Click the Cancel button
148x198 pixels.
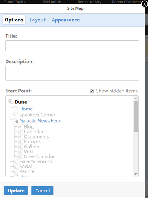[x=43, y=191]
